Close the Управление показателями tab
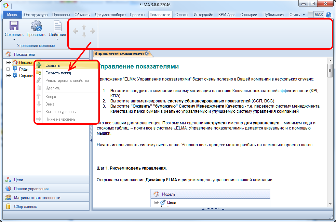Viewport: 336px width, 222px height. coord(147,53)
